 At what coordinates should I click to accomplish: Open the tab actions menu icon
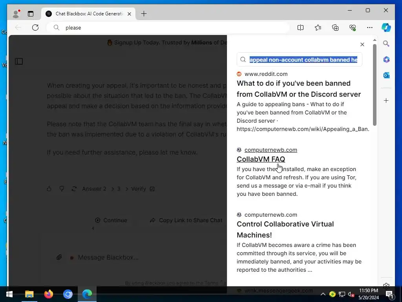click(31, 14)
